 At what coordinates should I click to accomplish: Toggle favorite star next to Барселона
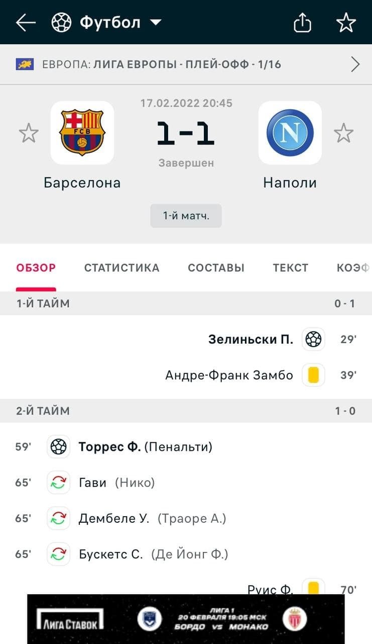coord(29,133)
